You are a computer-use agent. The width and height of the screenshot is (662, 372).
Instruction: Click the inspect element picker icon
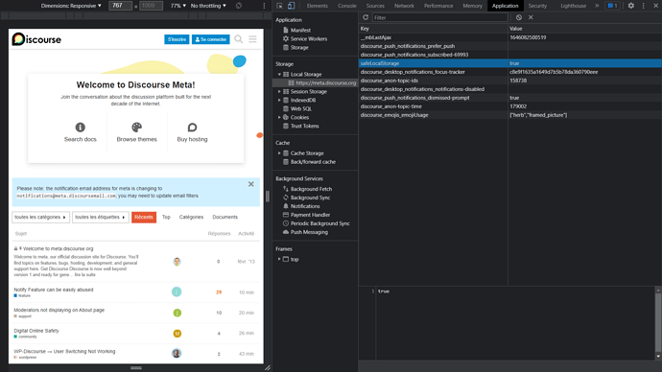[x=279, y=6]
